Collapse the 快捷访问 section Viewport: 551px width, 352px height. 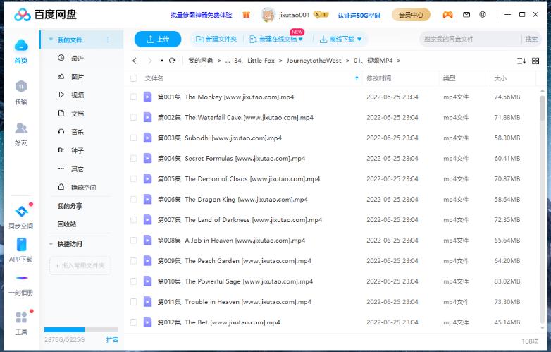pyautogui.click(x=51, y=243)
